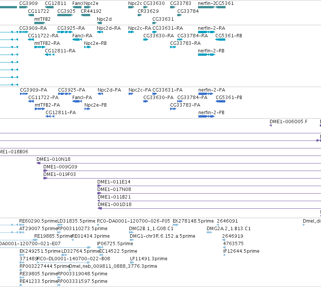Click the CG12811-PA protein label
Screen dimensions: 321x287
[x=61, y=113]
